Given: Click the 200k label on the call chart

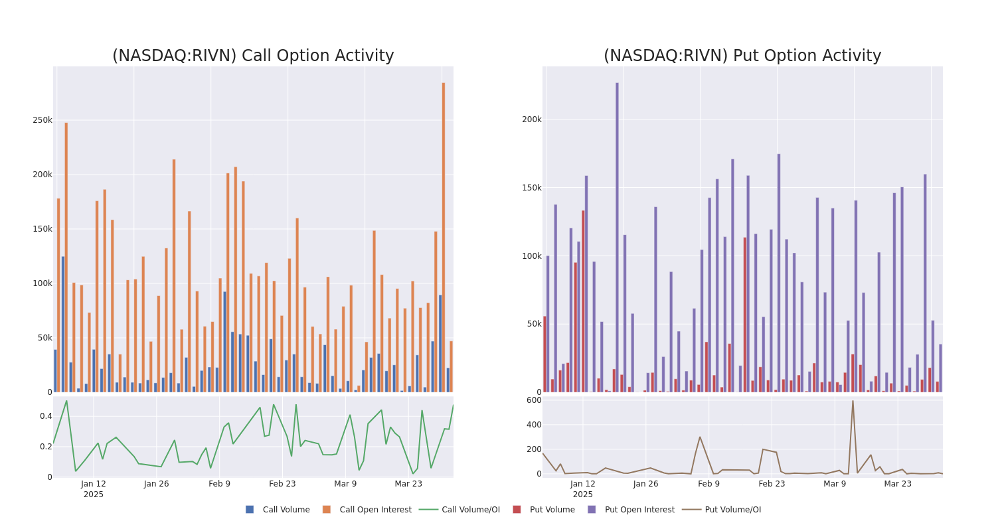Looking at the screenshot, I should (42, 175).
